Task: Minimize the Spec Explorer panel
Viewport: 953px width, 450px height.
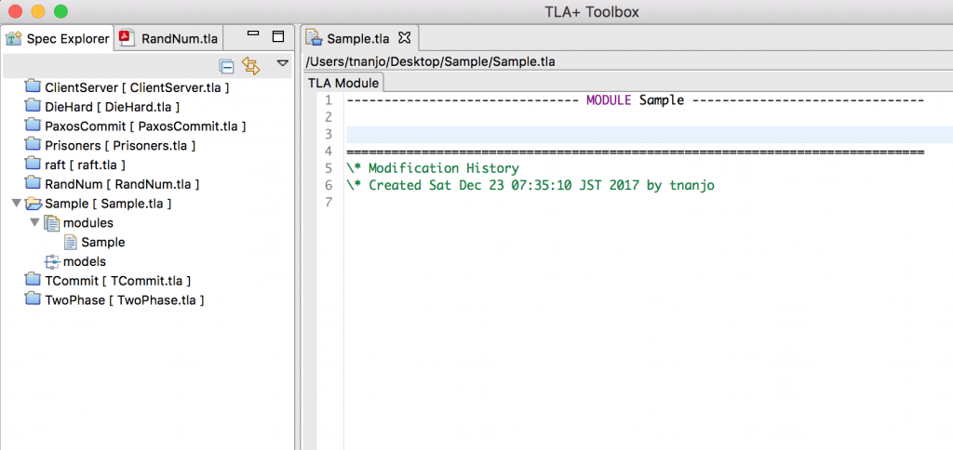Action: pyautogui.click(x=253, y=35)
